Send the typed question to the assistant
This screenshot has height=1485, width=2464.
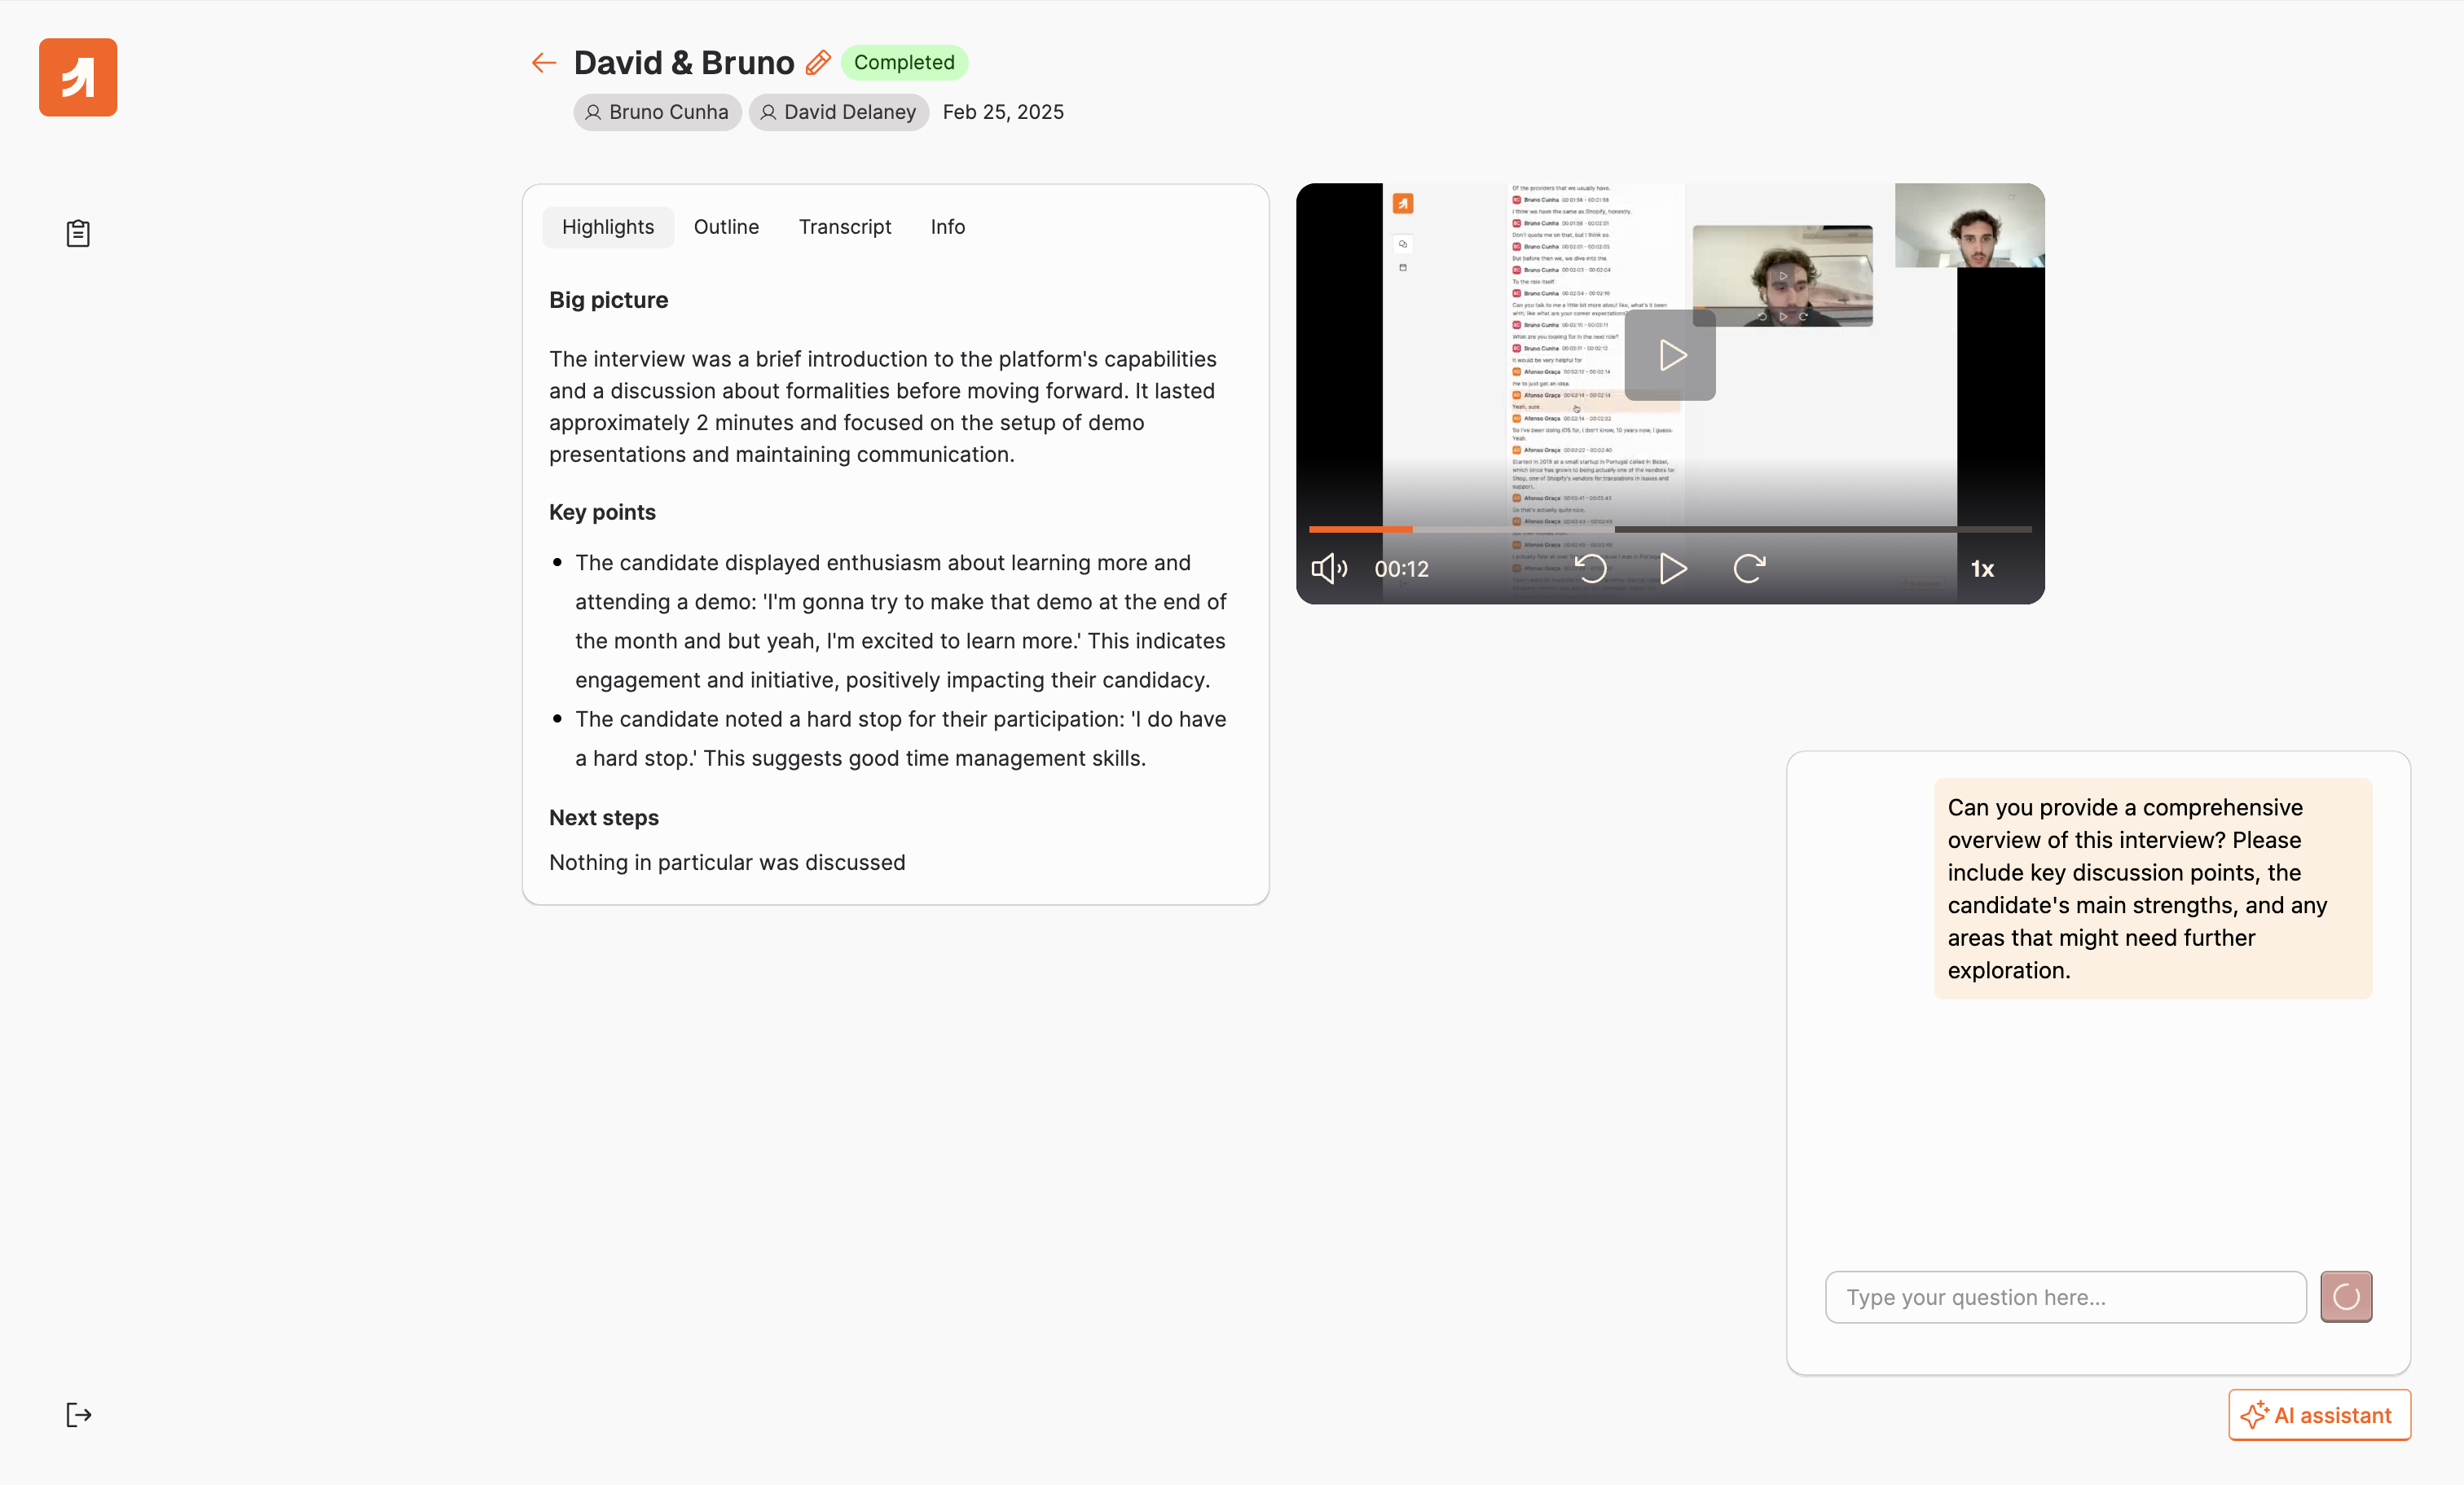[2346, 1296]
